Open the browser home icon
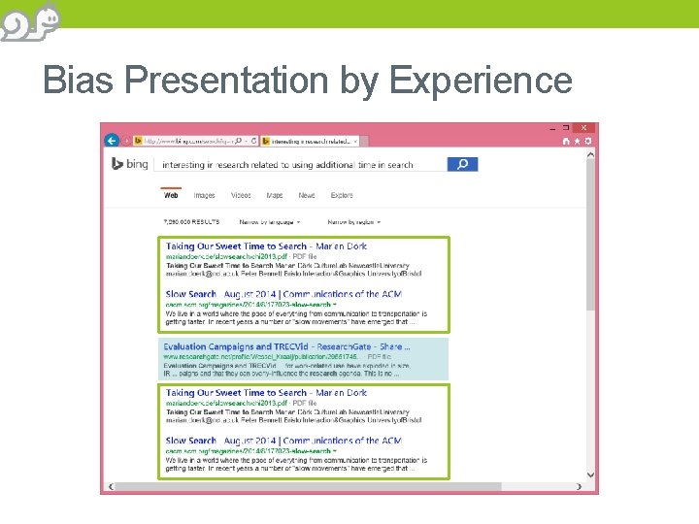The image size is (699, 524). tap(566, 142)
